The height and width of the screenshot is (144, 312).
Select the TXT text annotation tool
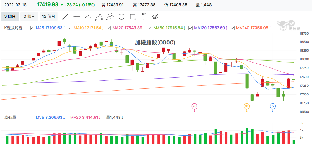click(x=144, y=16)
